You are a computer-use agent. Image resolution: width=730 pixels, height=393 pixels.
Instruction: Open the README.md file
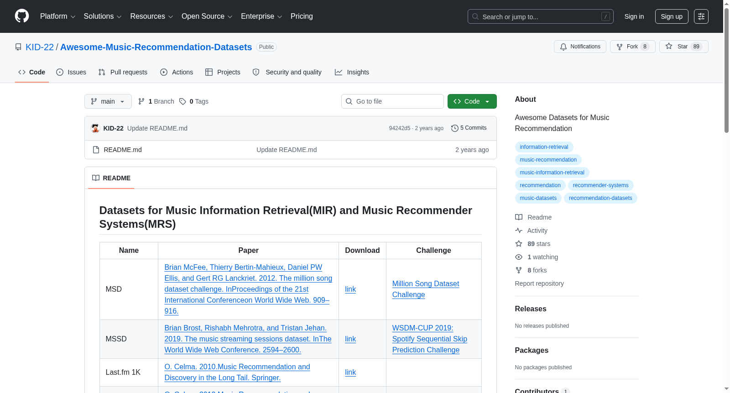tap(123, 150)
